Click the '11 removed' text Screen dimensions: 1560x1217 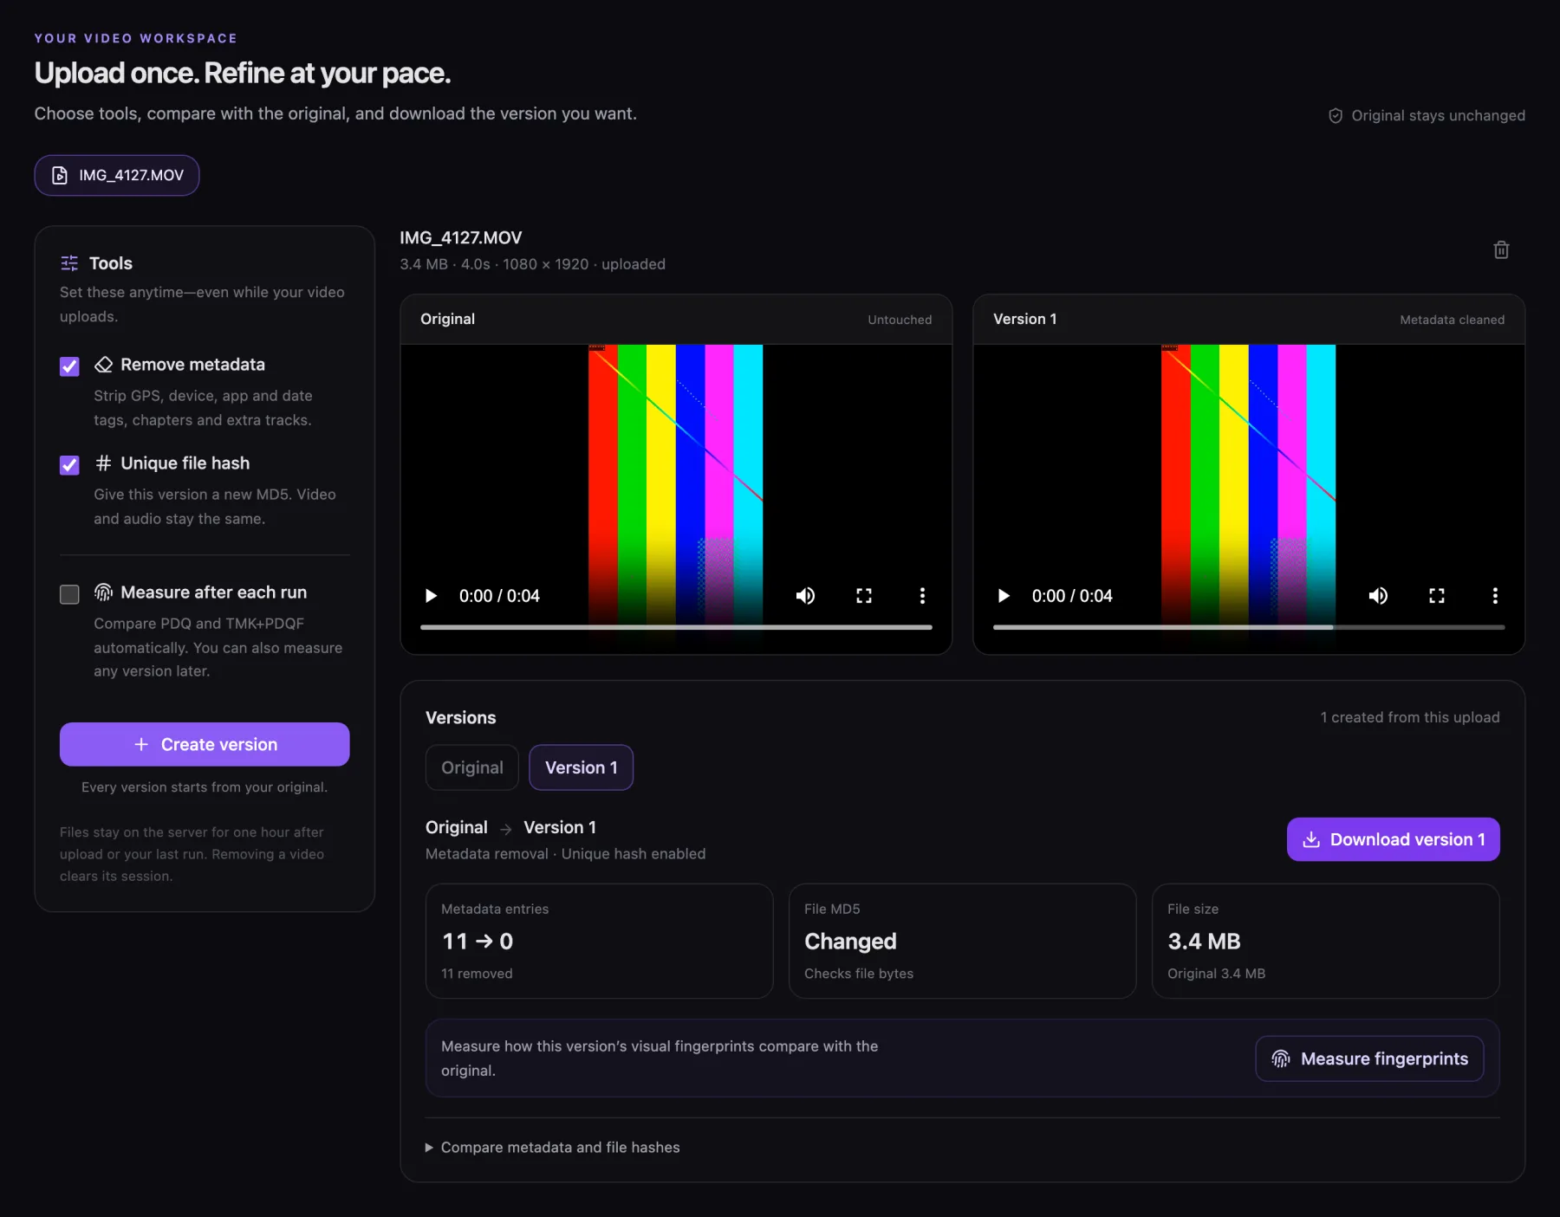click(477, 974)
